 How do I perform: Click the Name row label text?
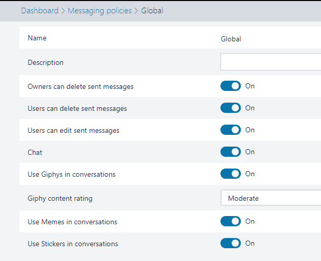(x=37, y=38)
